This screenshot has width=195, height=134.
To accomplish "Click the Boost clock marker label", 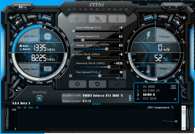I will point(25,49).
